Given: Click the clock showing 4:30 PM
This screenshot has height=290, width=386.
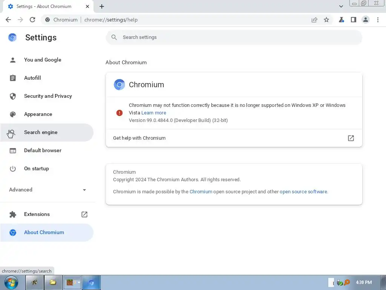Looking at the screenshot, I should pyautogui.click(x=364, y=282).
